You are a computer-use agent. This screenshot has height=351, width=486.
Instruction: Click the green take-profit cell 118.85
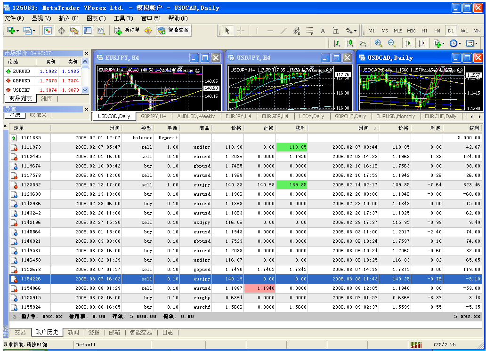point(291,147)
